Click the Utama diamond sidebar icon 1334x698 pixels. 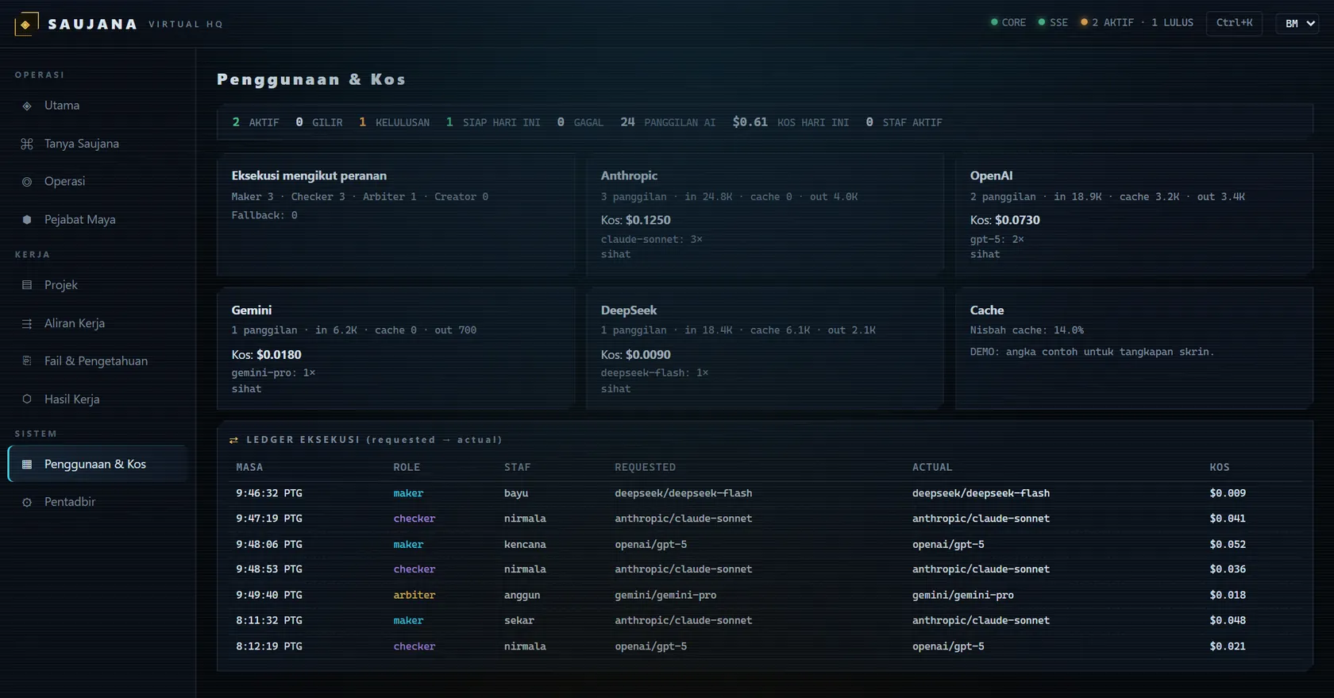[27, 106]
